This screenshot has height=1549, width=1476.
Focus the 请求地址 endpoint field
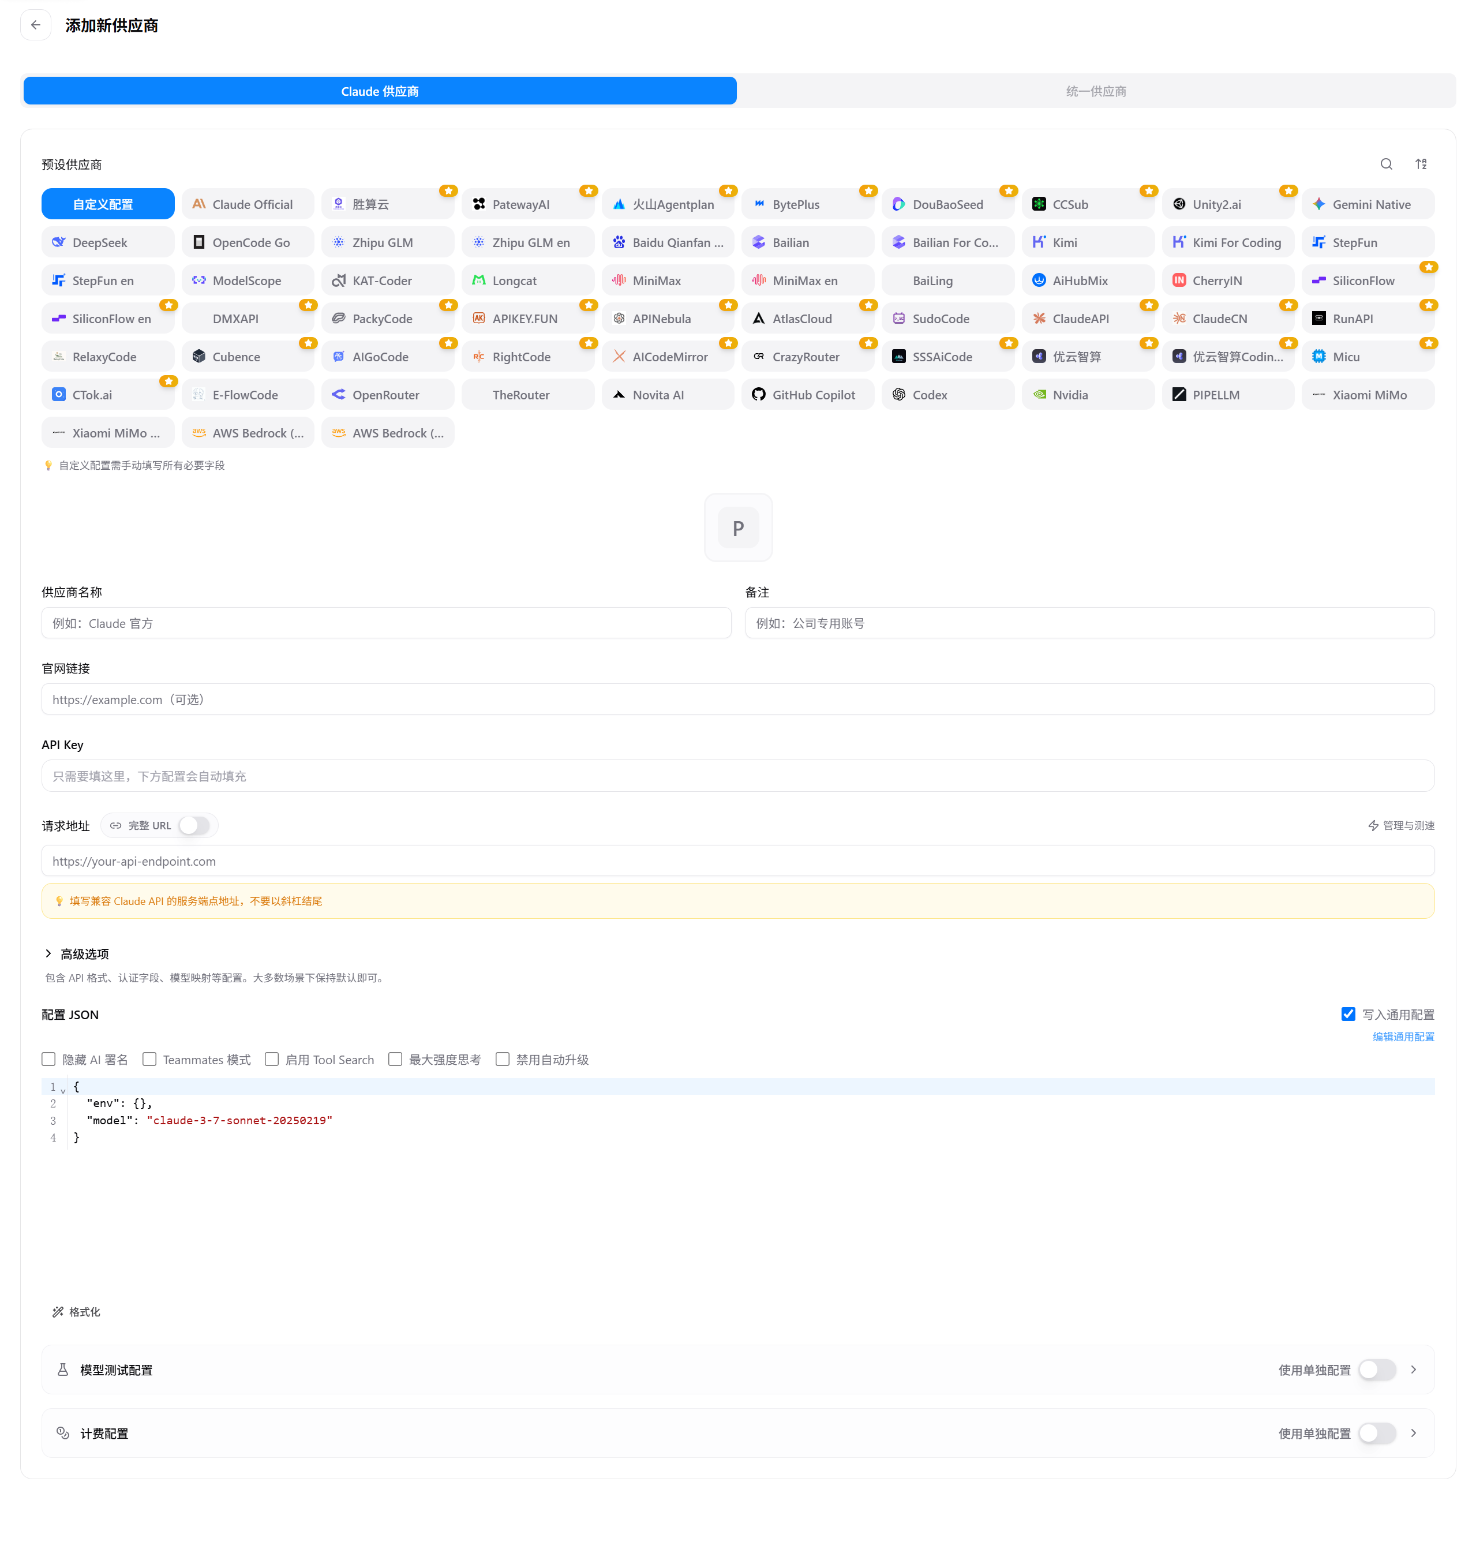(738, 860)
